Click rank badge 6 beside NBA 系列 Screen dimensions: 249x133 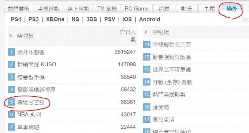pyautogui.click(x=11, y=114)
